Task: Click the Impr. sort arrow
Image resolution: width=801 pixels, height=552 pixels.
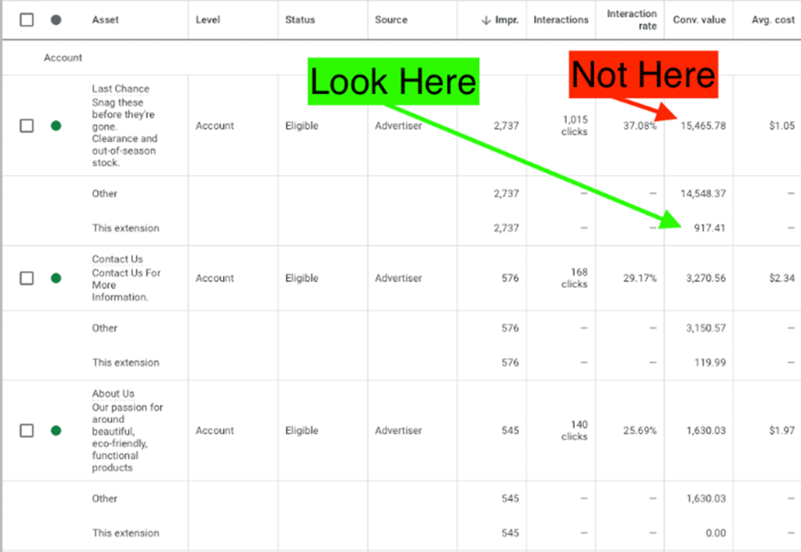Action: [486, 20]
